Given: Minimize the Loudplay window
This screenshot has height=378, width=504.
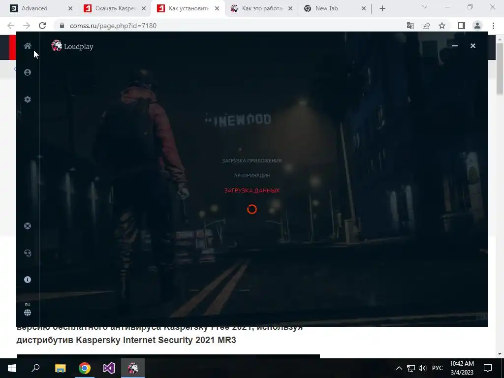Looking at the screenshot, I should pos(454,46).
